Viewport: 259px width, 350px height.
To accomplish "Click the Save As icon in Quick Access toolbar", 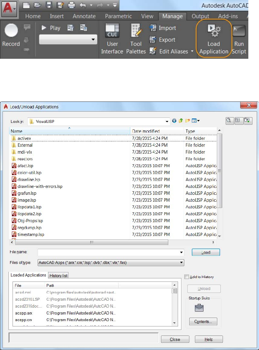I will pyautogui.click(x=60, y=5).
